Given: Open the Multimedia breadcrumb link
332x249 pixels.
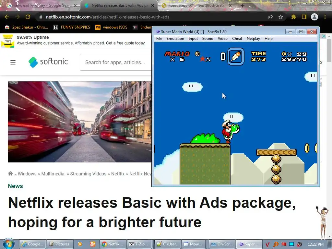Looking at the screenshot, I should (53, 174).
